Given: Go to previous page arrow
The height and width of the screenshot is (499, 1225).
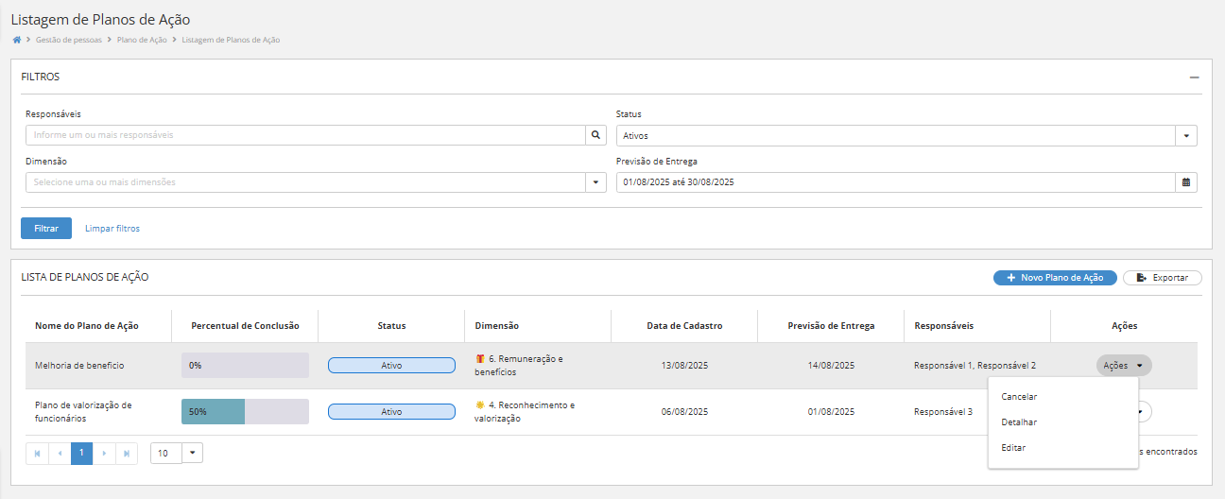Looking at the screenshot, I should (60, 454).
